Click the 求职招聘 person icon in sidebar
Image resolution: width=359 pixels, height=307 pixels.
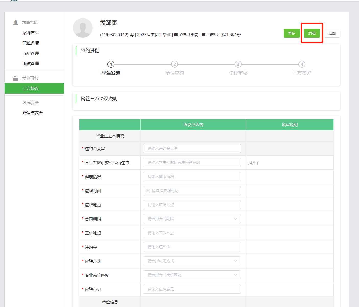[x=16, y=23]
